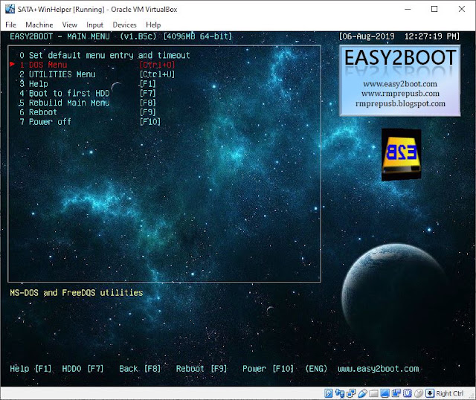476x400 pixels.
Task: Open the Devices menu
Action: coord(124,25)
